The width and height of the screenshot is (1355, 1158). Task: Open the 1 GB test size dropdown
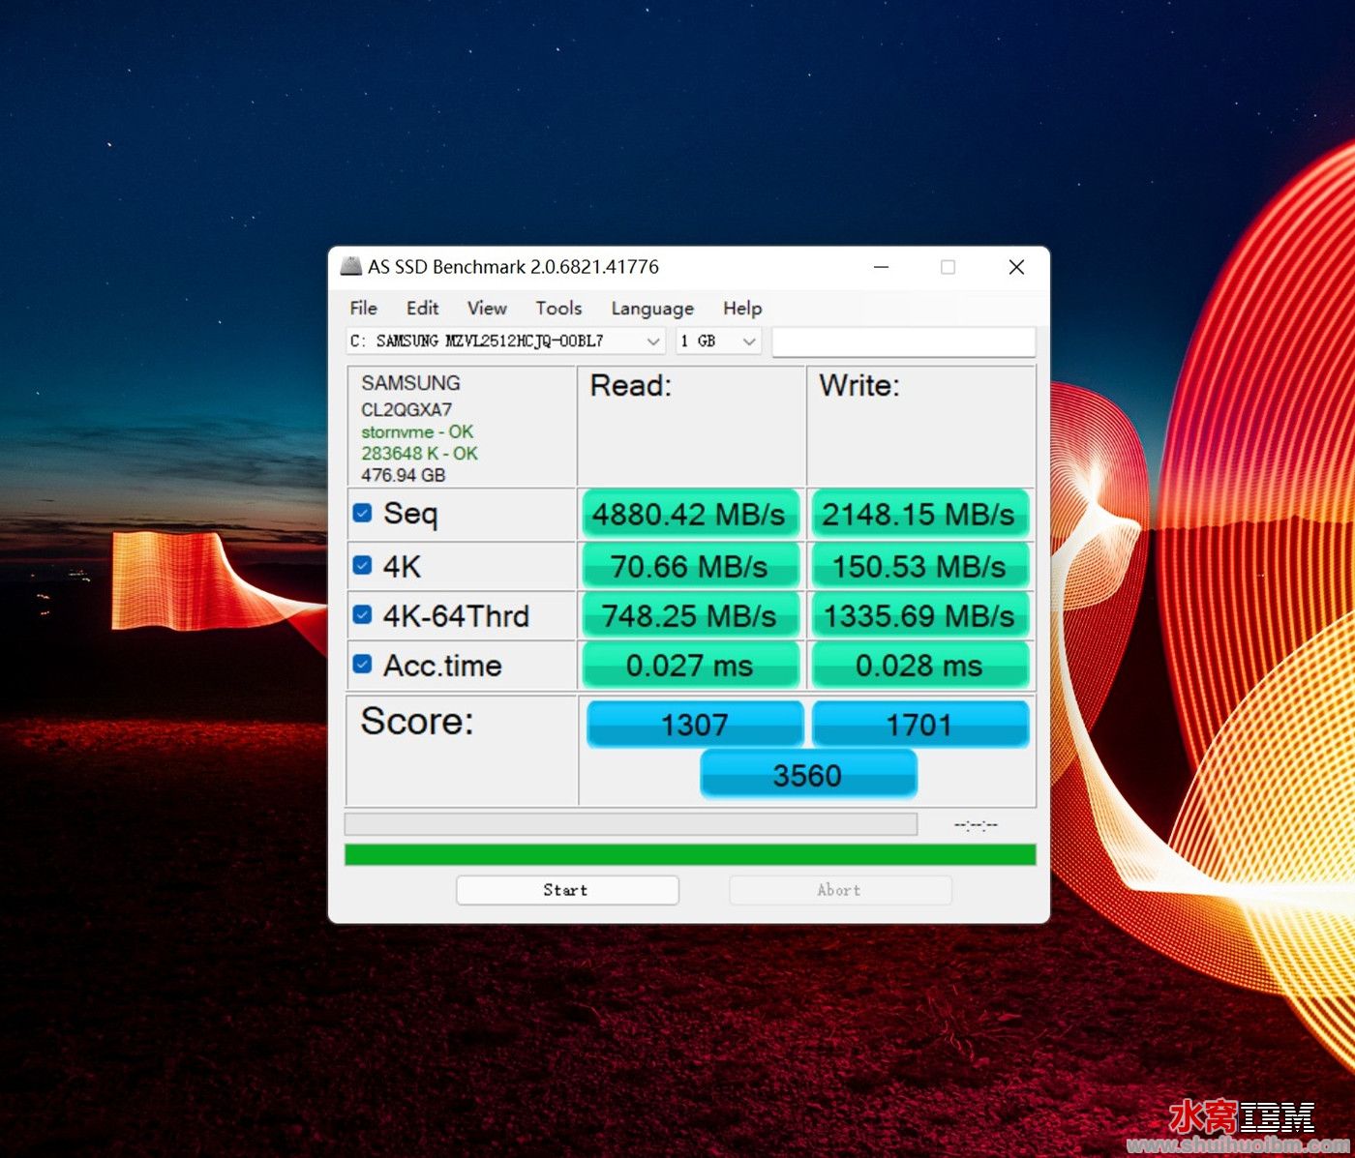(718, 341)
